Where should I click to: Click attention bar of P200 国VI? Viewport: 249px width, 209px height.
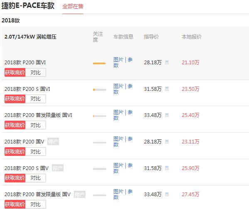tap(100, 63)
